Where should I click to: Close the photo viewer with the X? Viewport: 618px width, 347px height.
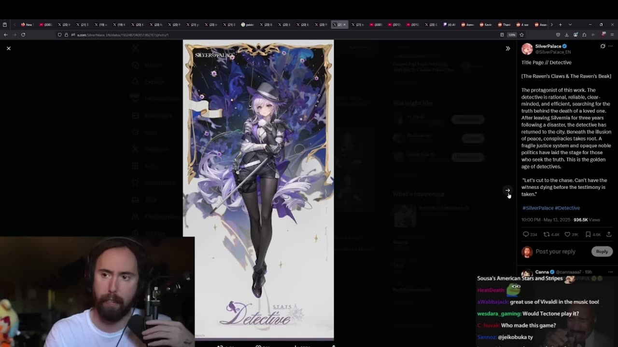coord(9,48)
